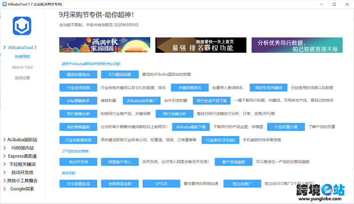
Task: Open 我的引流关键词 feature
Action: [269, 87]
